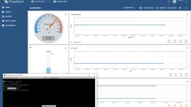This screenshot has width=191, height=107.
Task: Click the gauge digital readout 0236
Action: (x=48, y=38)
